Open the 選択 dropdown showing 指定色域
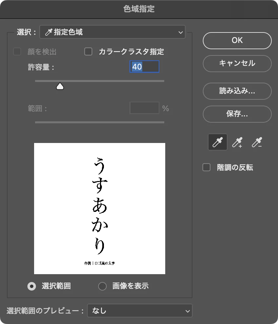 (112, 32)
